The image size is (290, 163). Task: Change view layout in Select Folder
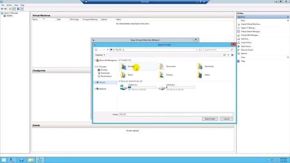point(225,55)
